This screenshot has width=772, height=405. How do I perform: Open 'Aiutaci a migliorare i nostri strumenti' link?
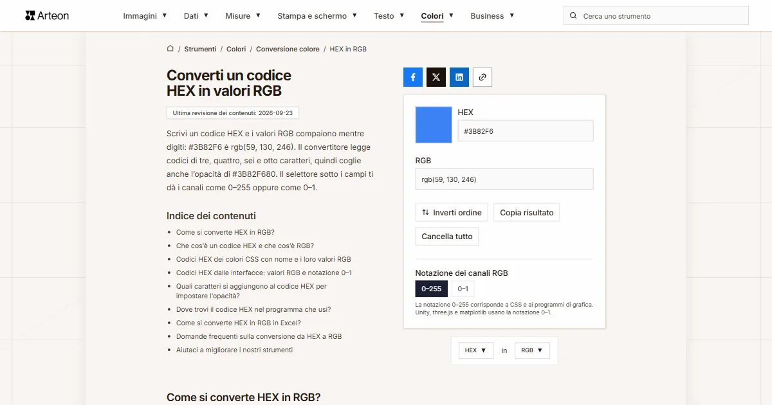click(234, 350)
